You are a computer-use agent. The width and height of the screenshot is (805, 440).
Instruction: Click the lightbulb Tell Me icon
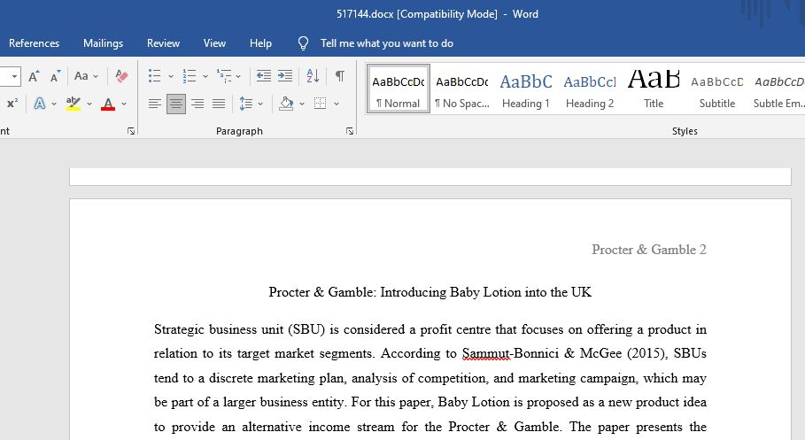tap(304, 43)
